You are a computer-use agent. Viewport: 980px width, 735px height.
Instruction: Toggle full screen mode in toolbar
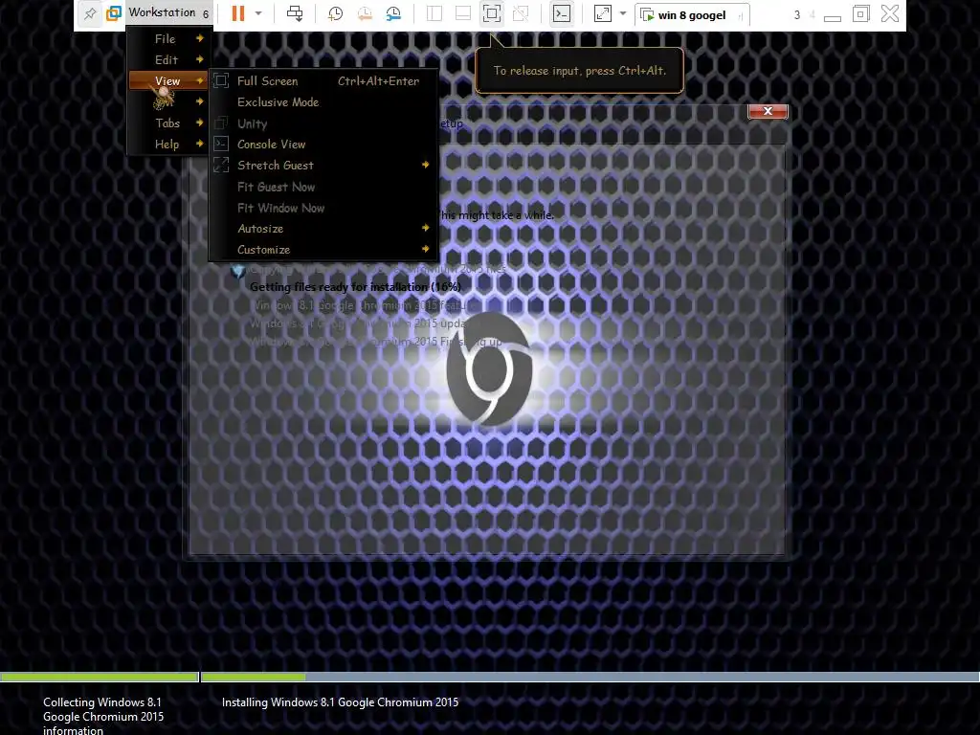point(492,13)
